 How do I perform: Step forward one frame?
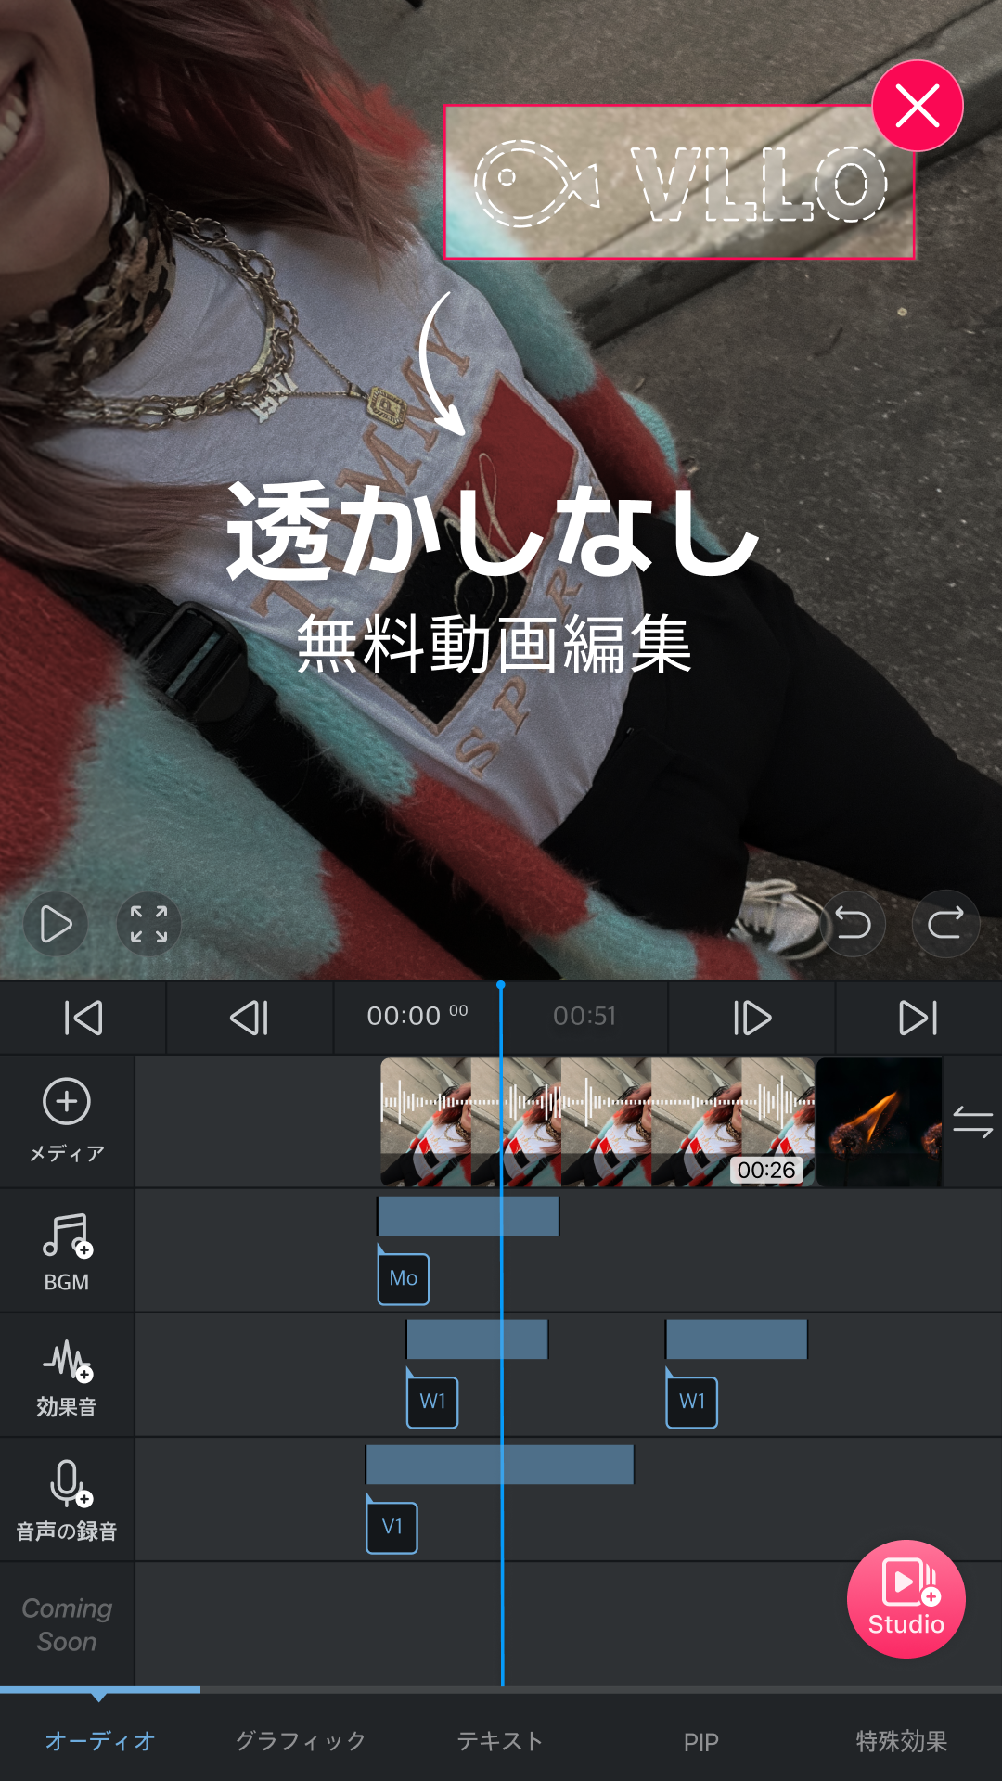(x=751, y=1018)
